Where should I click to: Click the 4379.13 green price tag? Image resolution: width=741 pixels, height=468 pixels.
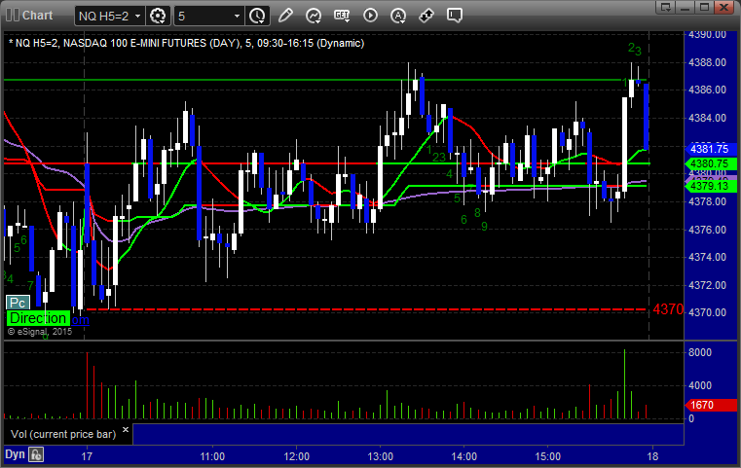pos(710,186)
